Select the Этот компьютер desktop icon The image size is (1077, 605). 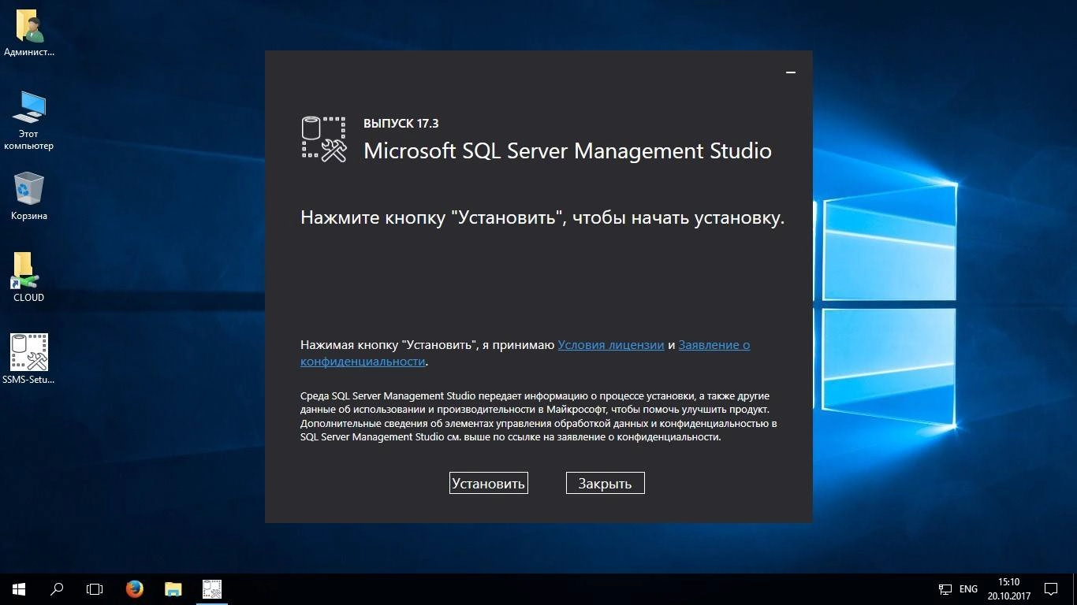(x=29, y=121)
